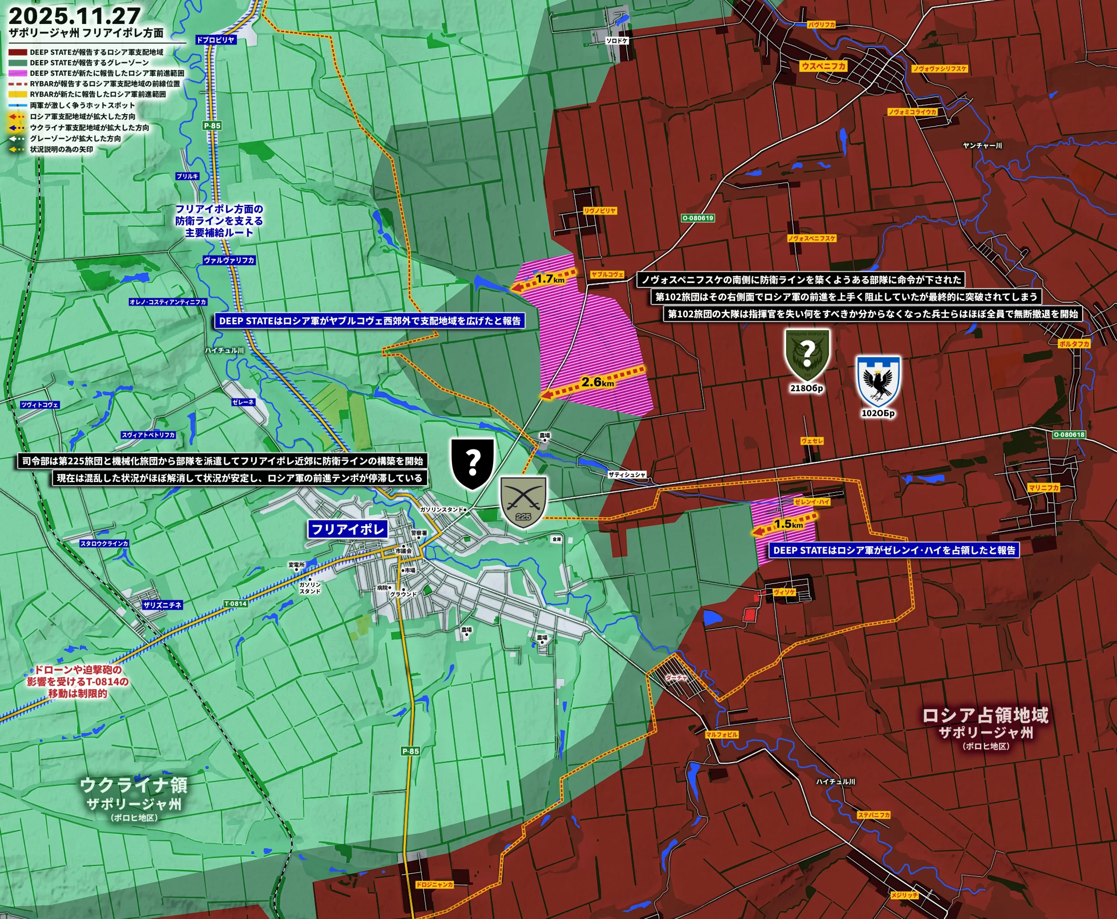Click the O-080619 road marker
Image resolution: width=1117 pixels, height=919 pixels.
[698, 218]
